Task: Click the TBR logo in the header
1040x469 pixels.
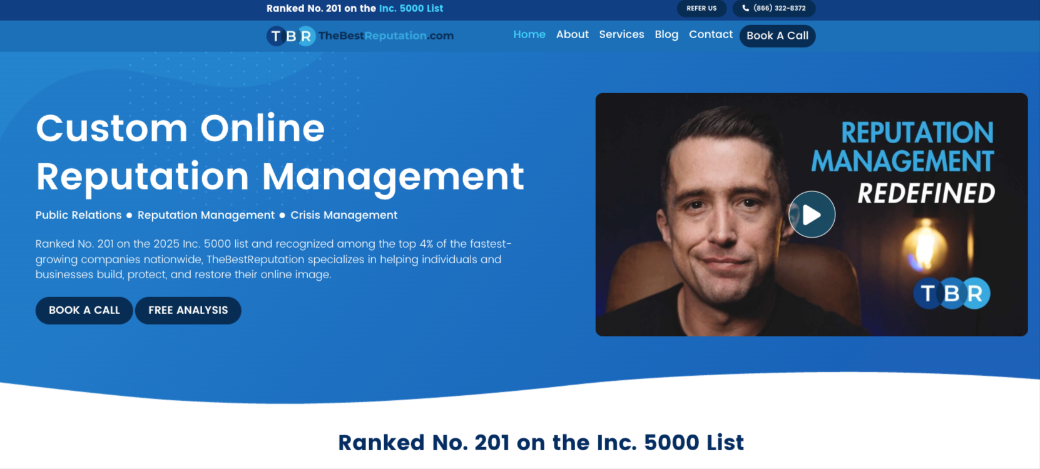Action: pos(291,36)
